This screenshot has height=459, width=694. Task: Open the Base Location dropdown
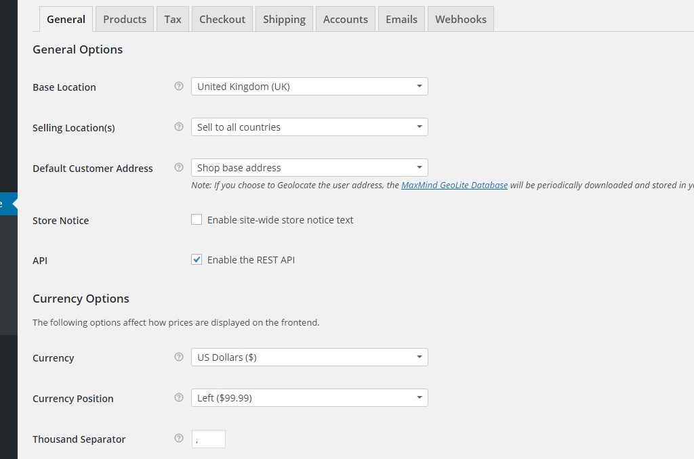[309, 86]
